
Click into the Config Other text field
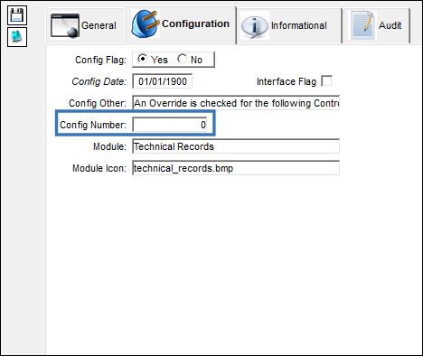(x=236, y=103)
